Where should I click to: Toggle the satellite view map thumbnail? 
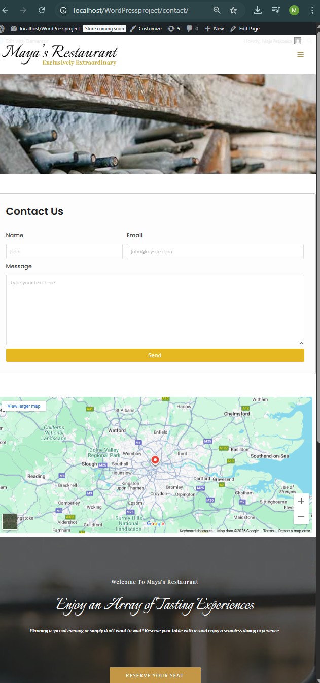10,521
